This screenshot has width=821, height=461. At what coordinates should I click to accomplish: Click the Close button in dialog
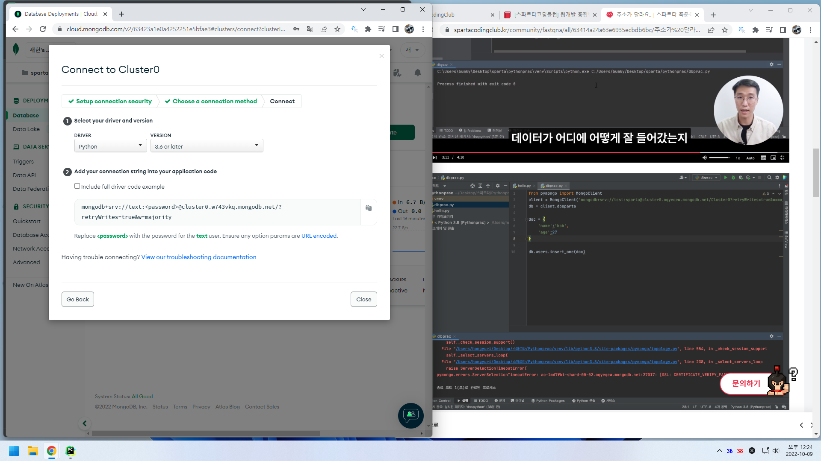[x=364, y=299]
